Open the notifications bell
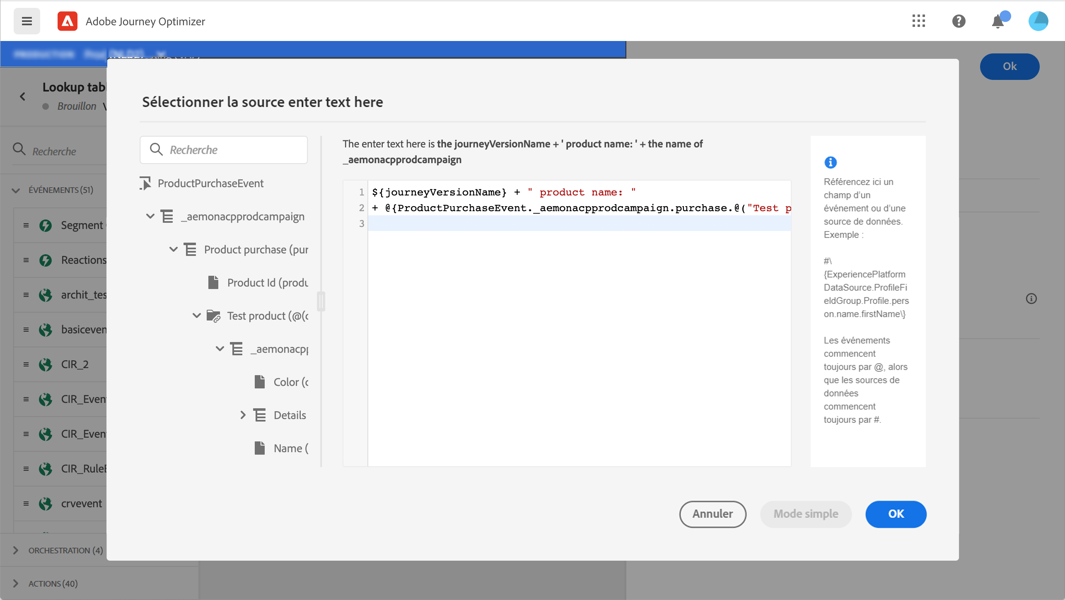Viewport: 1065px width, 600px height. 998,22
